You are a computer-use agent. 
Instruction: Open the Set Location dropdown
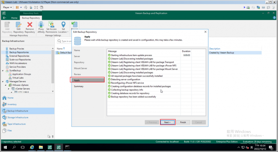click(63, 27)
